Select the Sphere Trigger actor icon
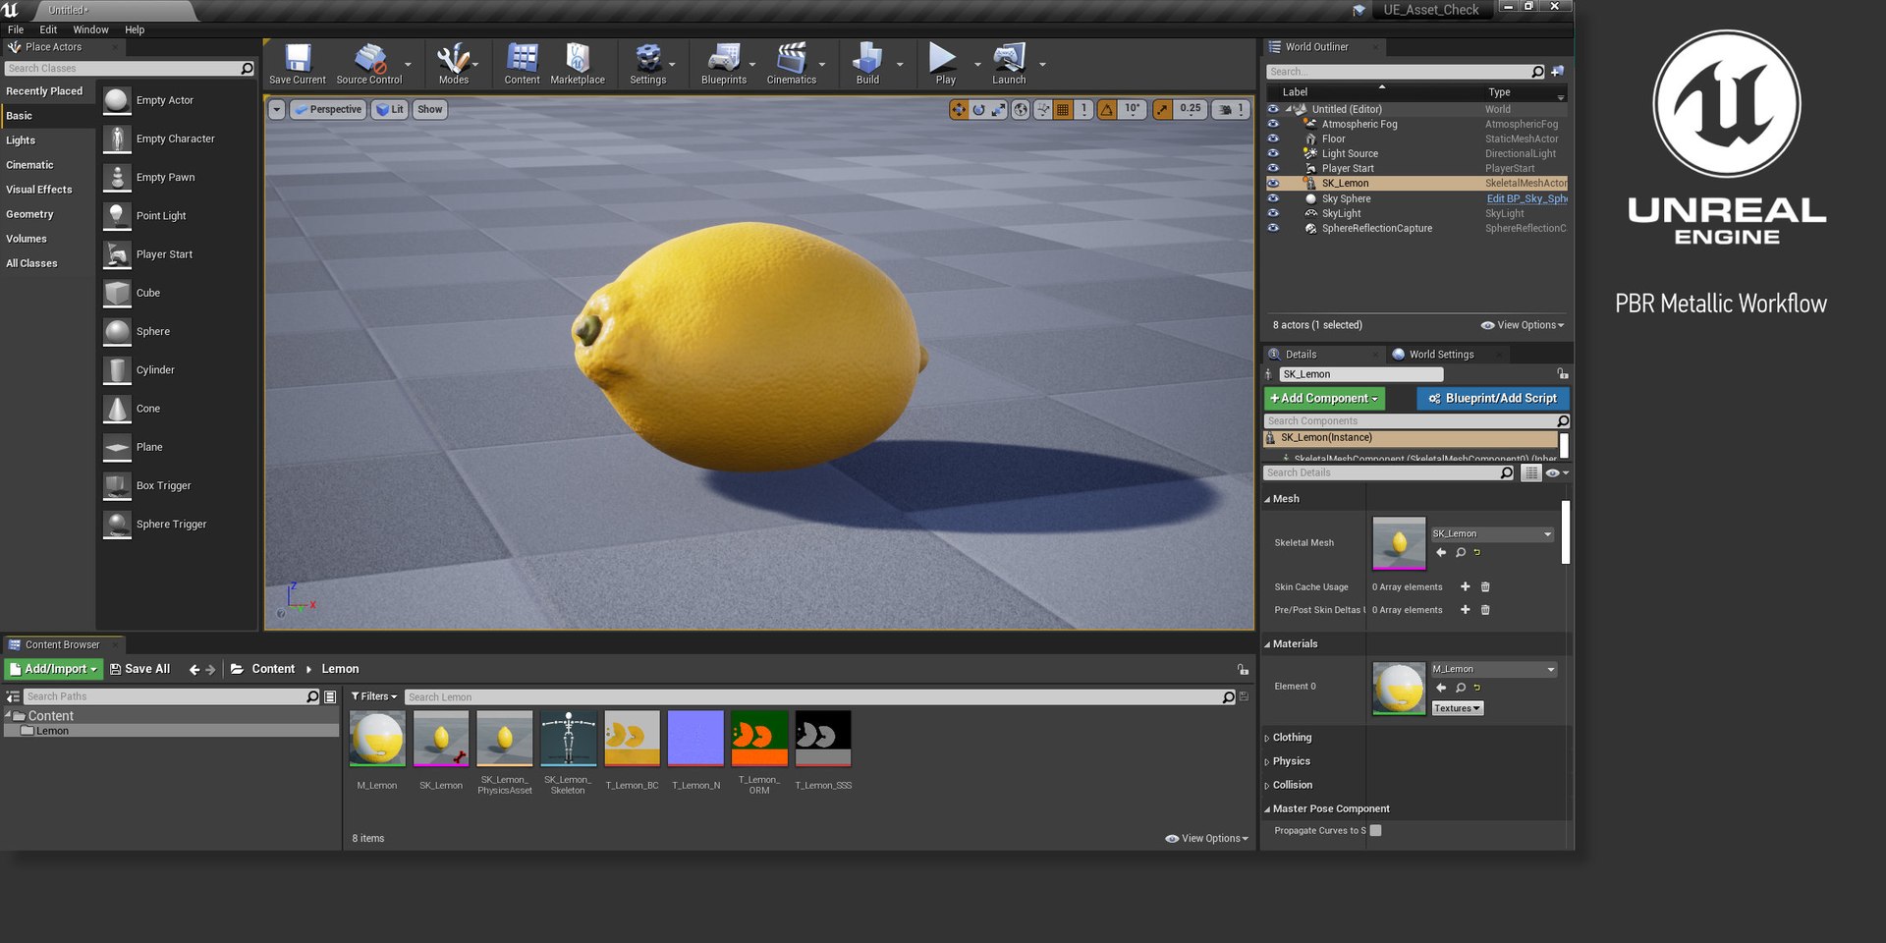The height and width of the screenshot is (943, 1886). click(x=117, y=525)
